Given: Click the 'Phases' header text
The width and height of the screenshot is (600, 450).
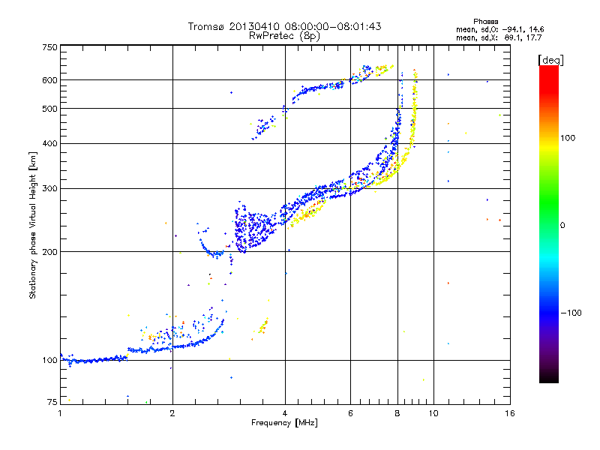Looking at the screenshot, I should click(485, 22).
